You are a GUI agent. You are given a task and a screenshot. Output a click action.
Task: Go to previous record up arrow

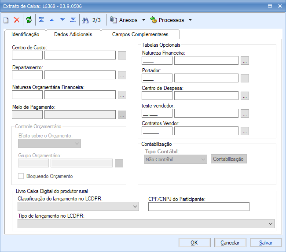click(x=52, y=20)
